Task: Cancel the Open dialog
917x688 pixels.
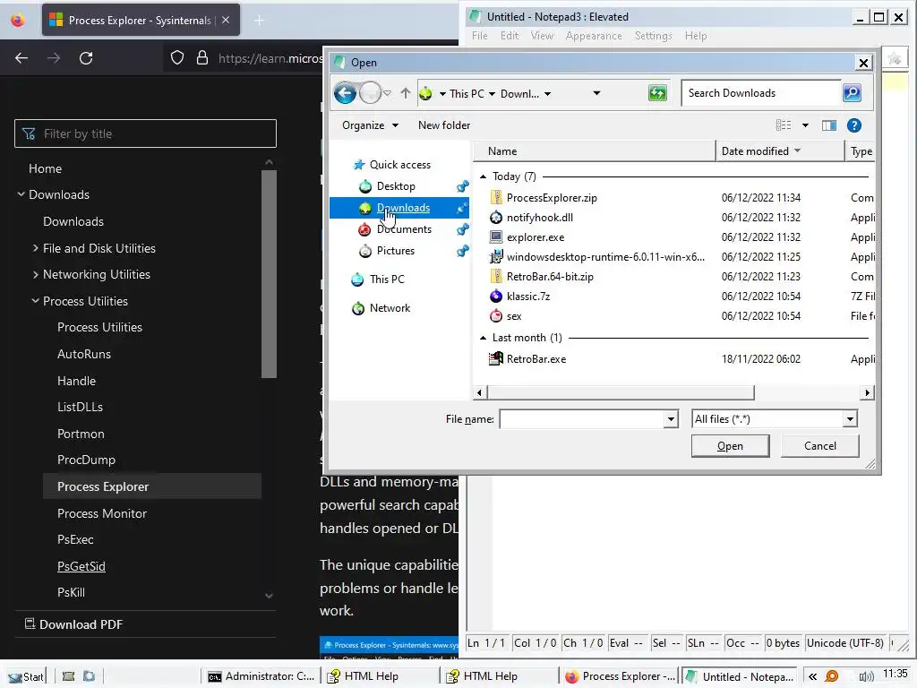Action: [820, 446]
